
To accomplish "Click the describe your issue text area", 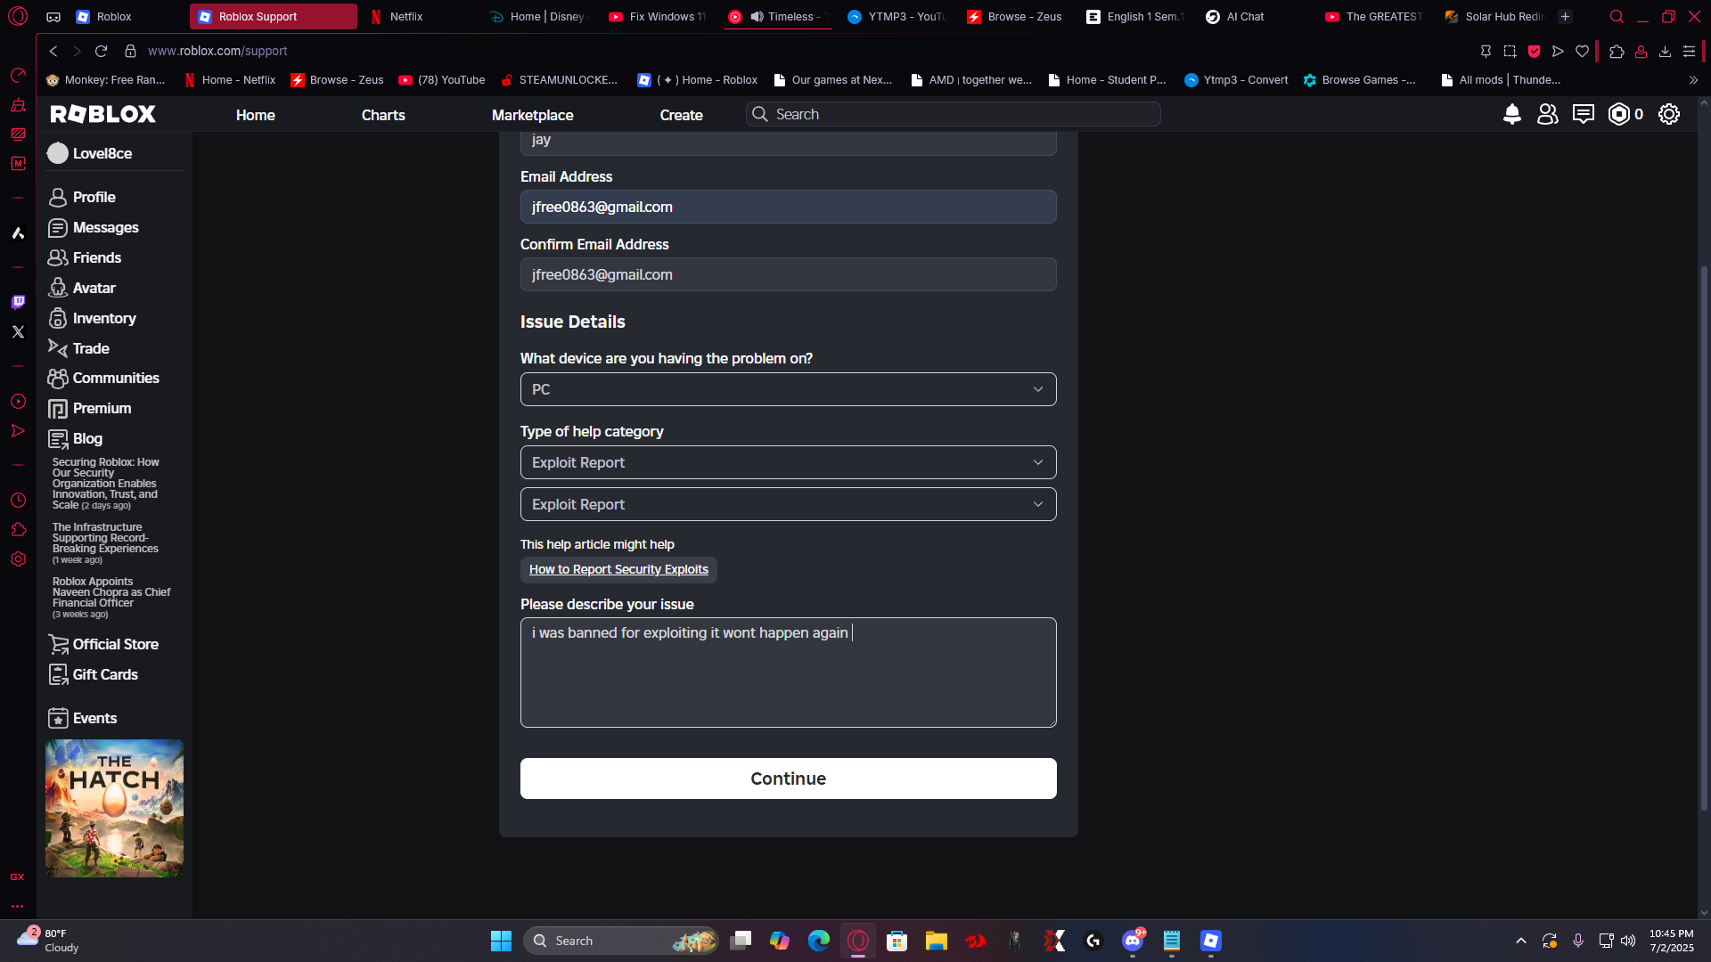I will pos(788,673).
